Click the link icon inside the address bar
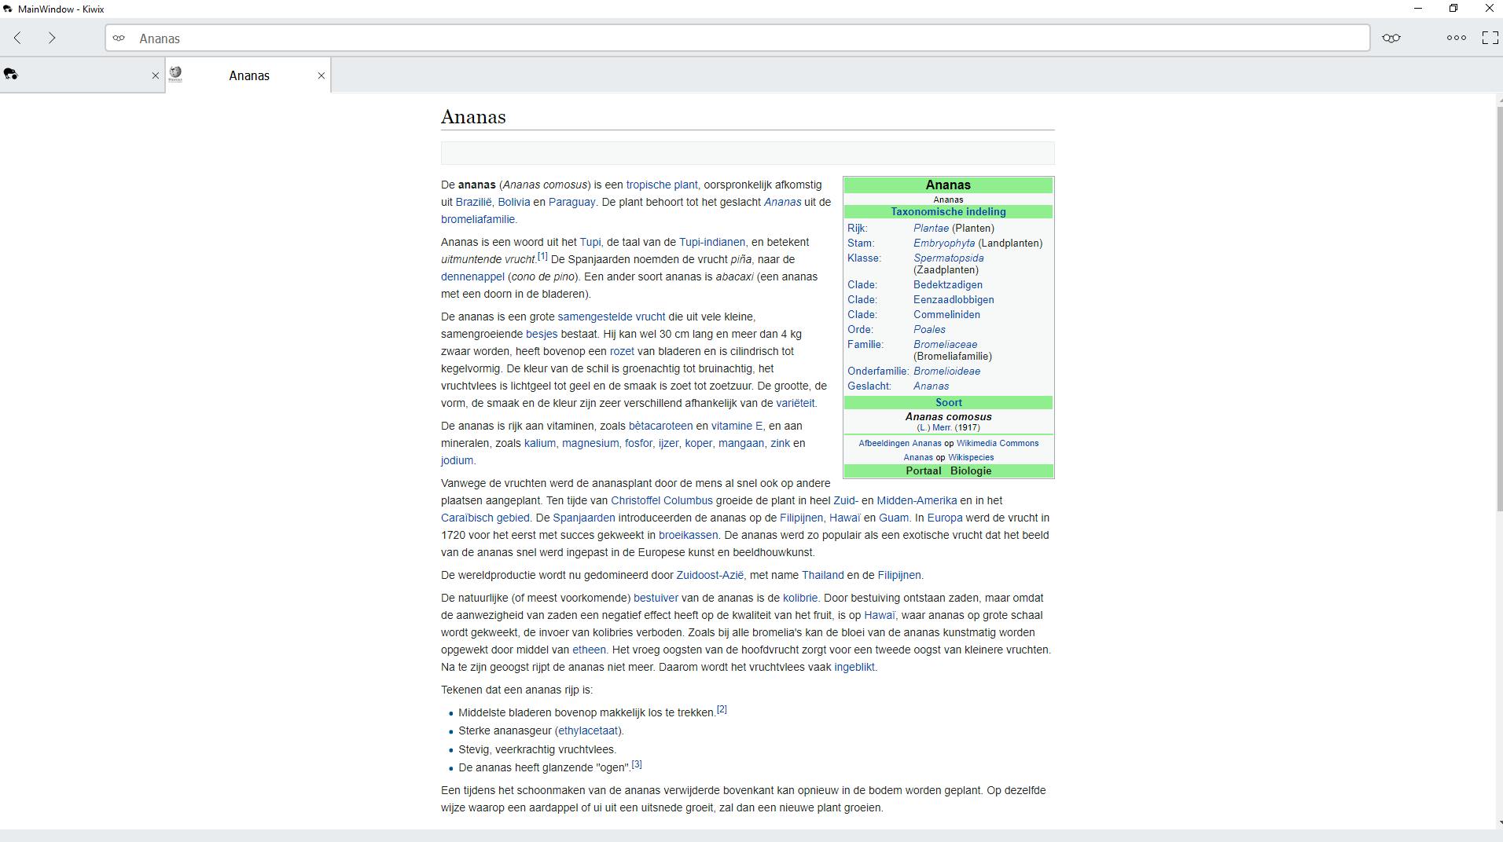This screenshot has width=1503, height=842. (119, 38)
